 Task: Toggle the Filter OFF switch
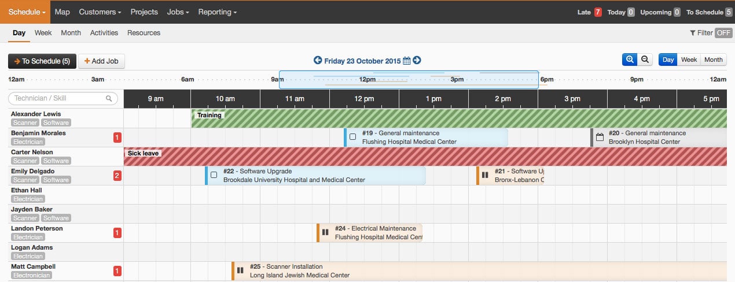[723, 33]
